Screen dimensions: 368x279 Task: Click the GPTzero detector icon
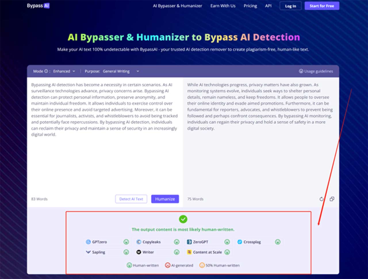(88, 242)
